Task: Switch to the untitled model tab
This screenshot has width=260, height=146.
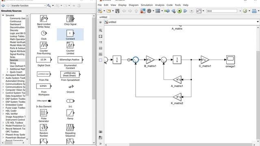Action: (103, 17)
